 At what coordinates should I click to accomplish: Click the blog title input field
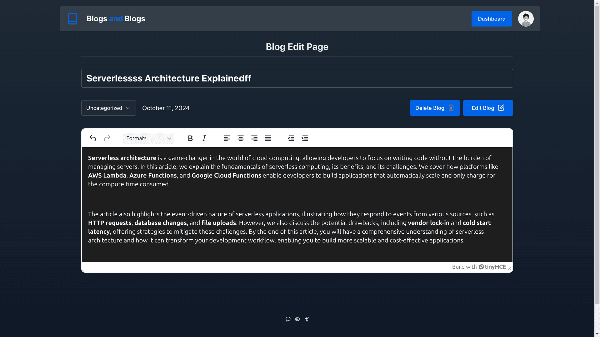(x=297, y=78)
